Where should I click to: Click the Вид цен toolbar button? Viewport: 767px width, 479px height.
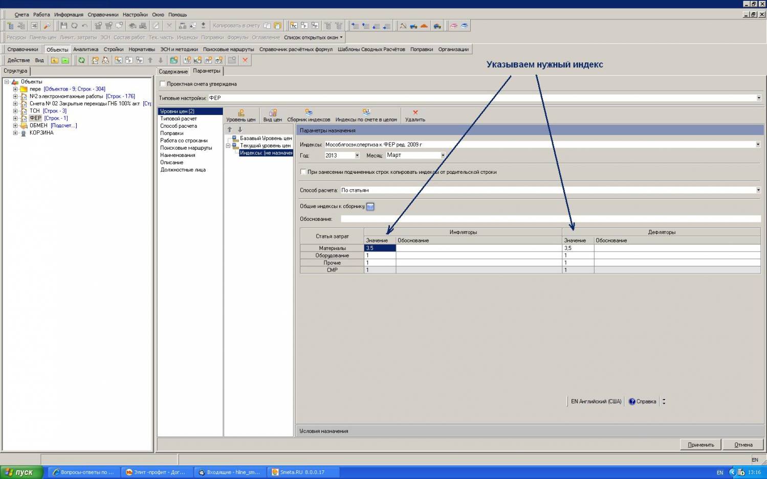point(272,116)
